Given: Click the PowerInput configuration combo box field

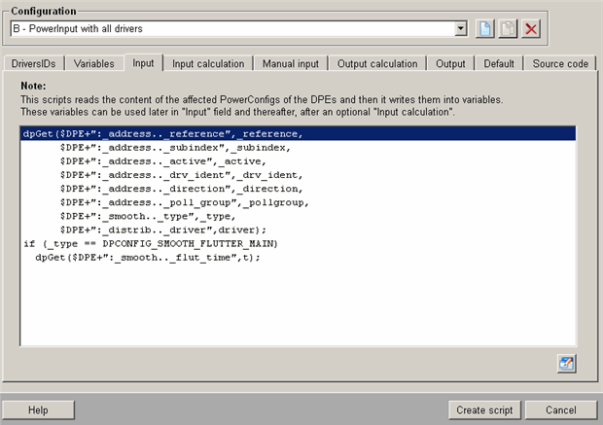Looking at the screenshot, I should pos(231,28).
